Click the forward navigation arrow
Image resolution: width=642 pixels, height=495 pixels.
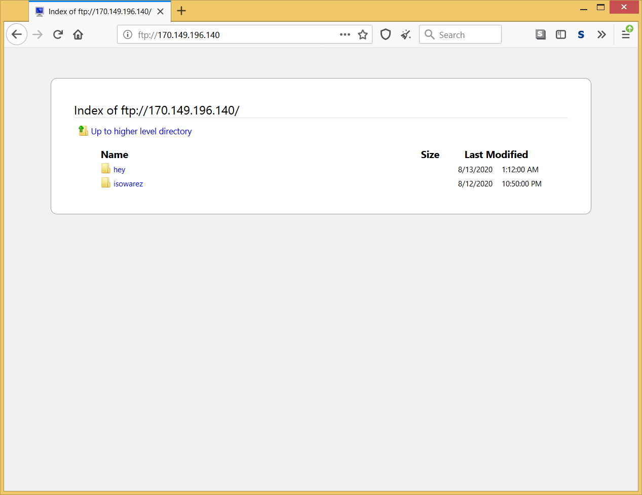(x=37, y=34)
